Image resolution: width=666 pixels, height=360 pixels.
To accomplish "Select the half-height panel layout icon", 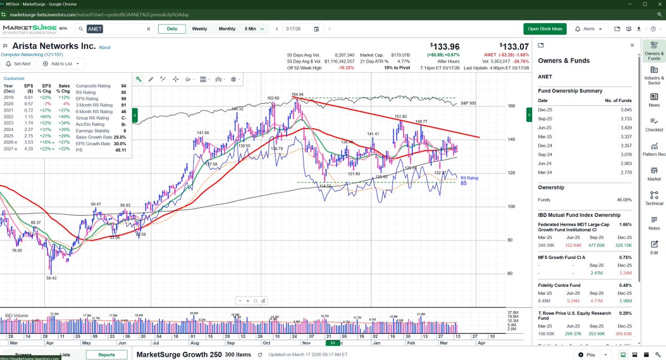I will click(635, 355).
